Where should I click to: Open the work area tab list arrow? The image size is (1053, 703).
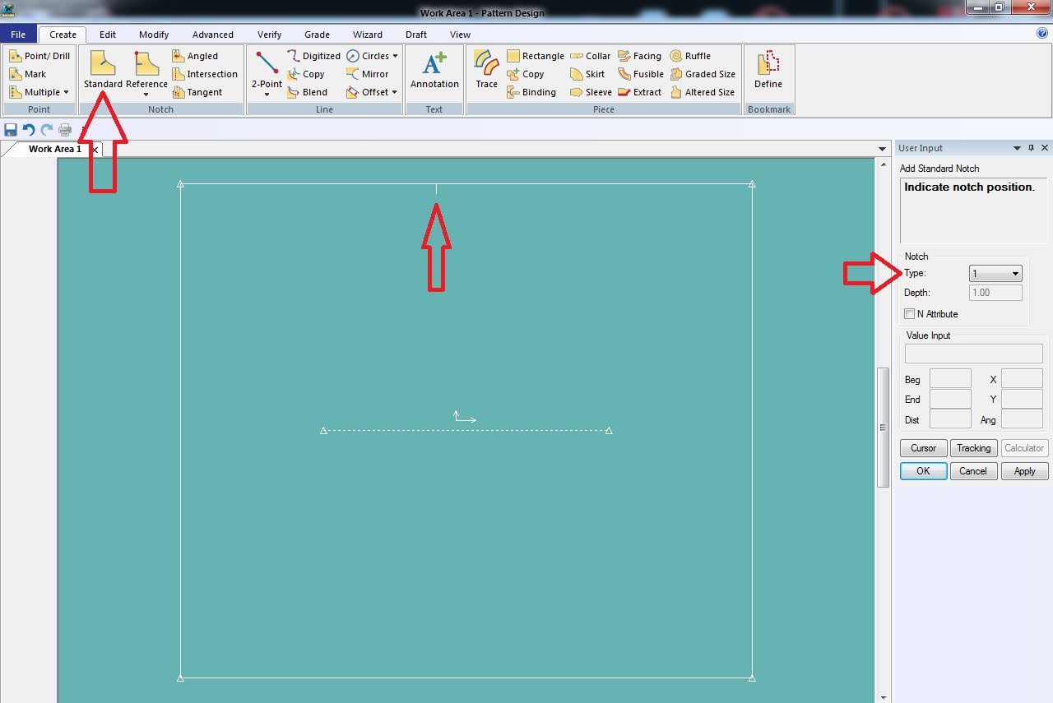click(882, 149)
